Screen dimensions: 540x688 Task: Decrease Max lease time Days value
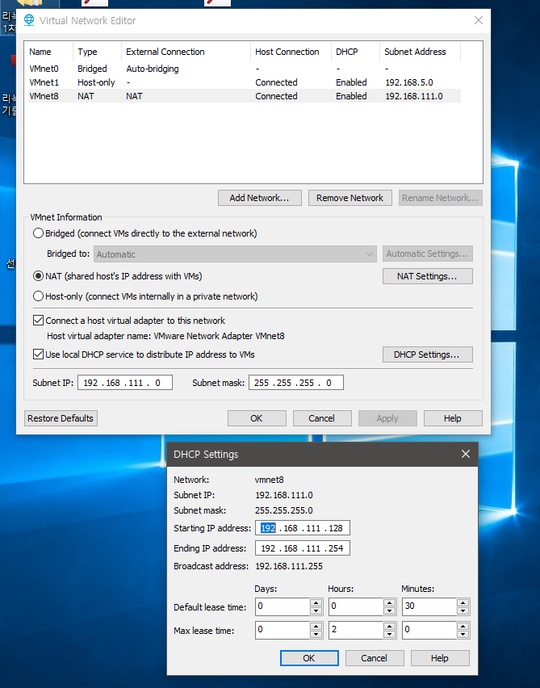(316, 635)
